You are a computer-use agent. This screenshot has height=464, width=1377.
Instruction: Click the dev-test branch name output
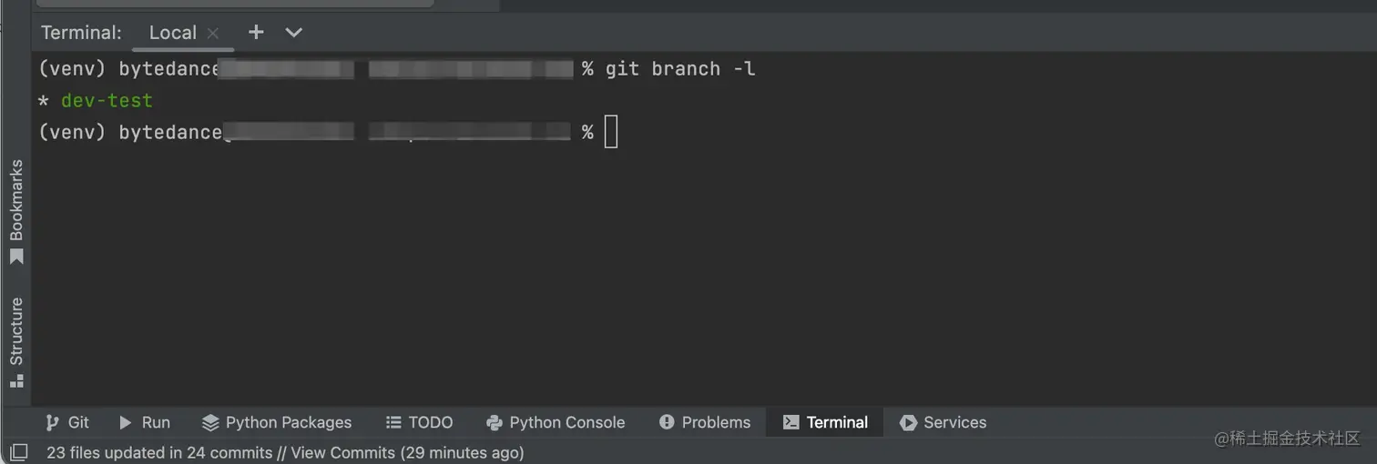[107, 100]
